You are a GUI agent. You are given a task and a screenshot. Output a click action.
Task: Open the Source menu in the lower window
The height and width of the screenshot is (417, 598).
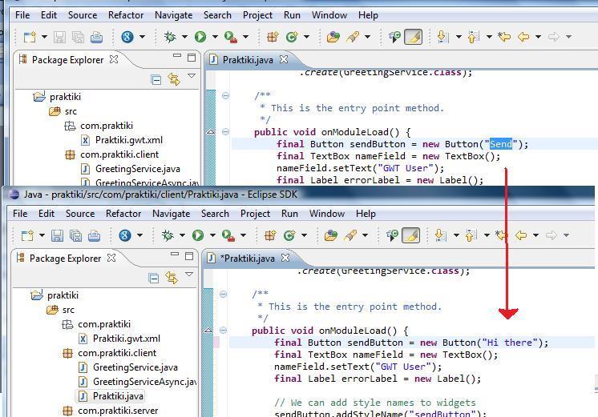point(80,214)
